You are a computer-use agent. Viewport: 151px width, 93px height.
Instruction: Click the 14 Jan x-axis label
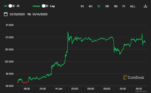[59, 89]
